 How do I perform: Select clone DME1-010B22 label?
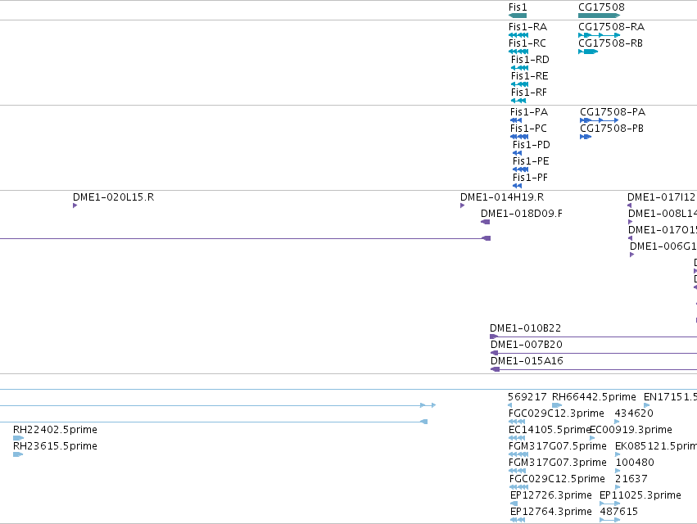point(526,328)
